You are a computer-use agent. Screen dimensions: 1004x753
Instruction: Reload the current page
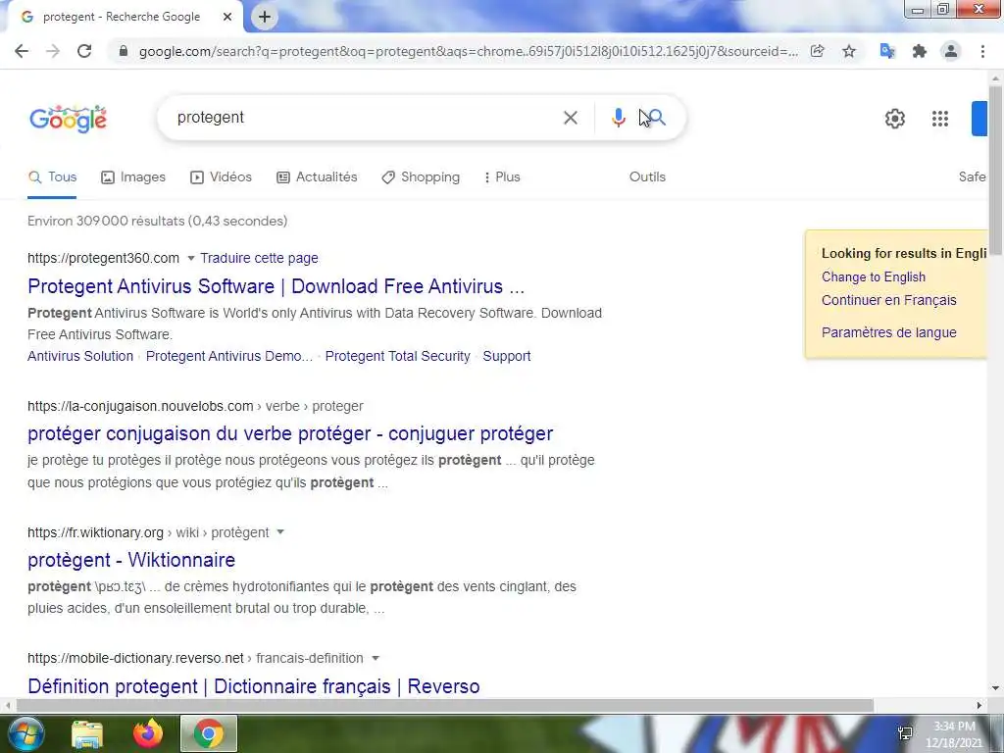[84, 51]
